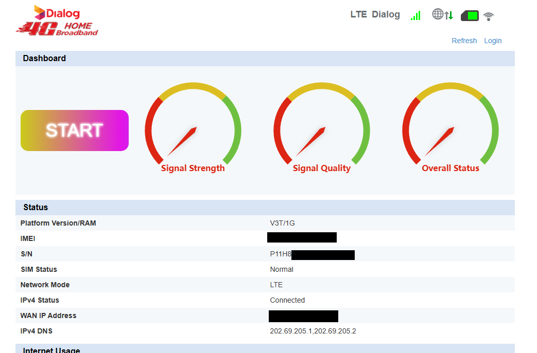Select the LTE network type header text

point(358,14)
